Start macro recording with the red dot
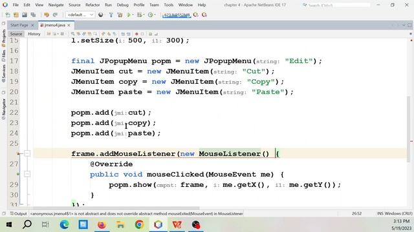The height and width of the screenshot is (232, 414). click(136, 34)
